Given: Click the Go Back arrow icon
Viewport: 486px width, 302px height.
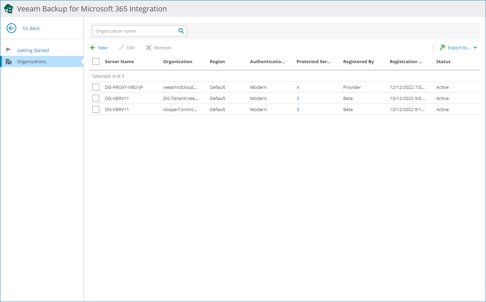Looking at the screenshot, I should click(11, 28).
